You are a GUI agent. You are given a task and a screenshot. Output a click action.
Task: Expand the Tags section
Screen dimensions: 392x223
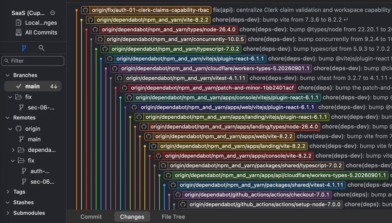point(8,192)
